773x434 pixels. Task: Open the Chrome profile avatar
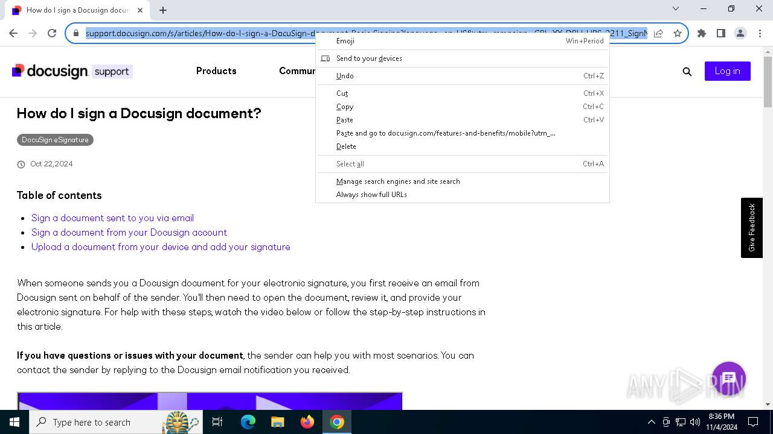(x=740, y=33)
